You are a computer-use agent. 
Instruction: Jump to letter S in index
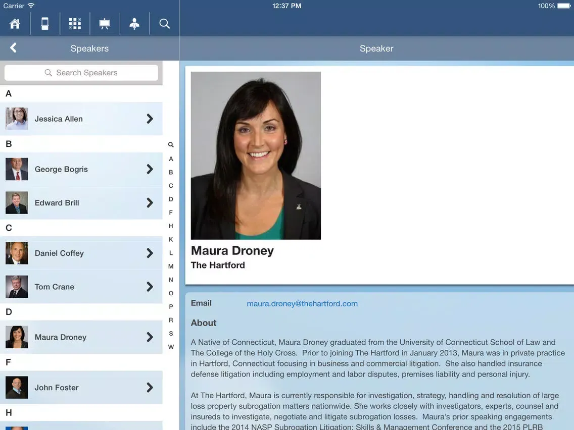click(171, 334)
